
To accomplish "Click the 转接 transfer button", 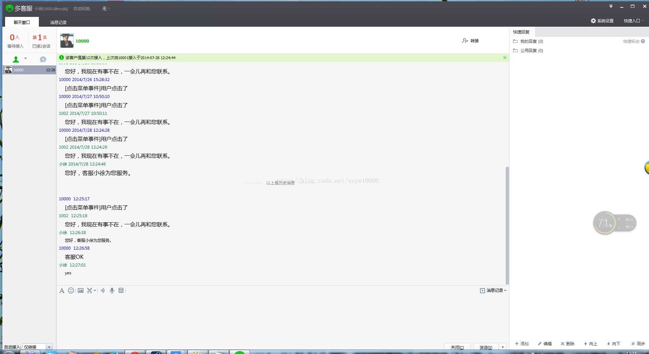I will 471,41.
